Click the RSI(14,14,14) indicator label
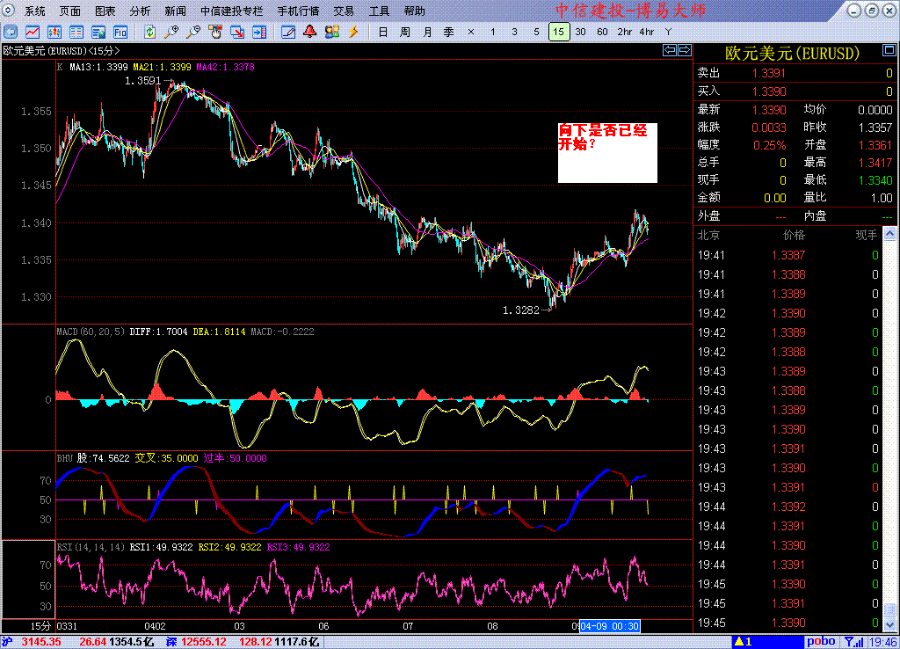Image resolution: width=900 pixels, height=649 pixels. (91, 547)
